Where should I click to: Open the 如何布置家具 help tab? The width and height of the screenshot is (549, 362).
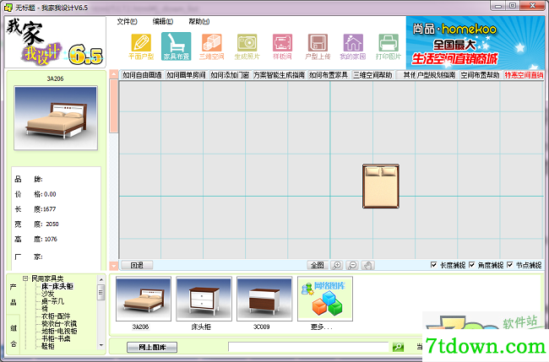click(328, 75)
